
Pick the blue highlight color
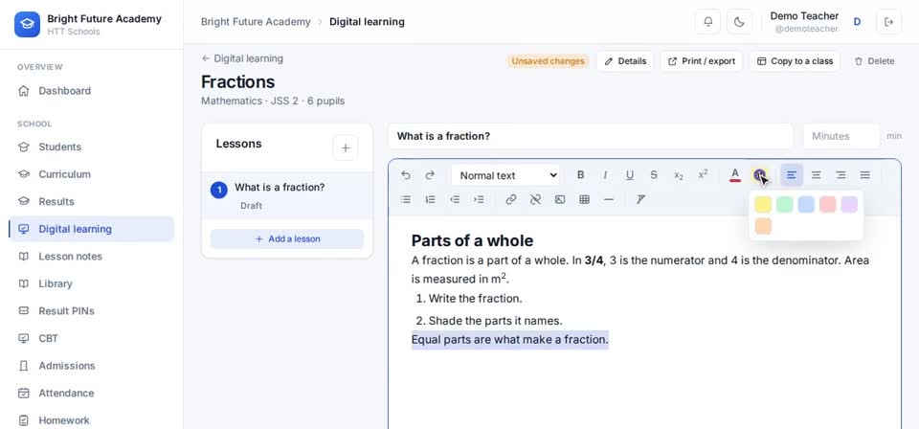click(806, 205)
